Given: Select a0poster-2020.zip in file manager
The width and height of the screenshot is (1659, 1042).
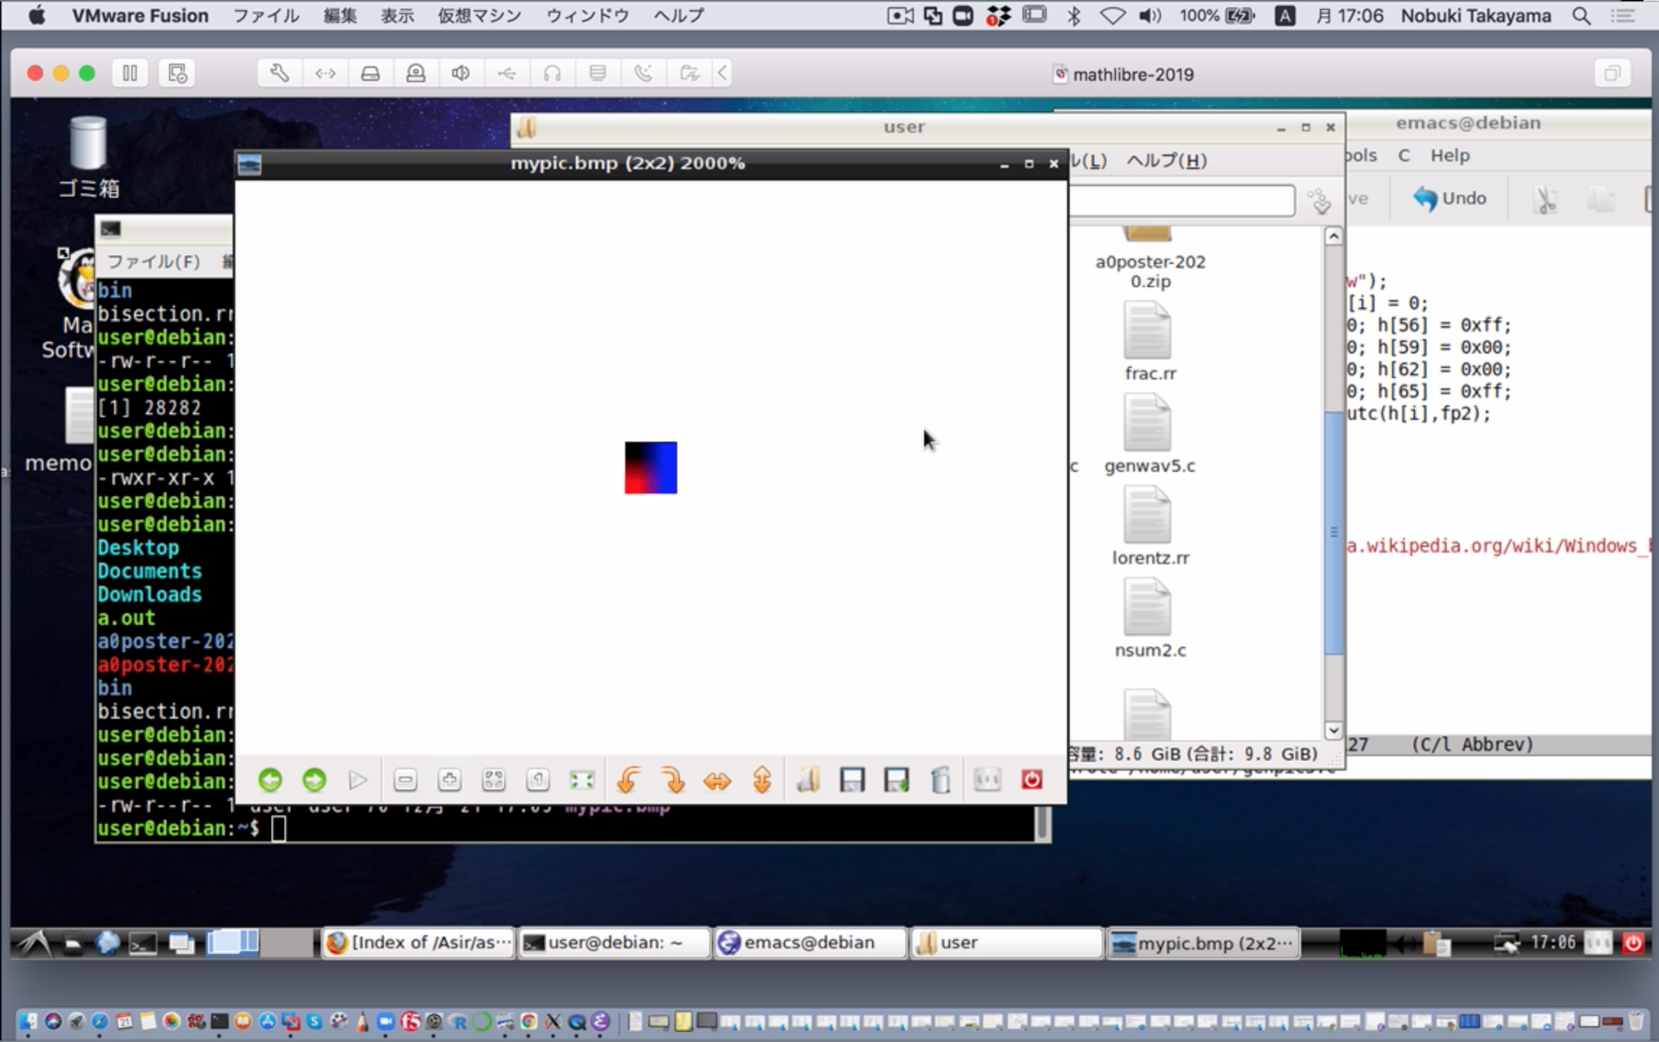Looking at the screenshot, I should (x=1149, y=260).
